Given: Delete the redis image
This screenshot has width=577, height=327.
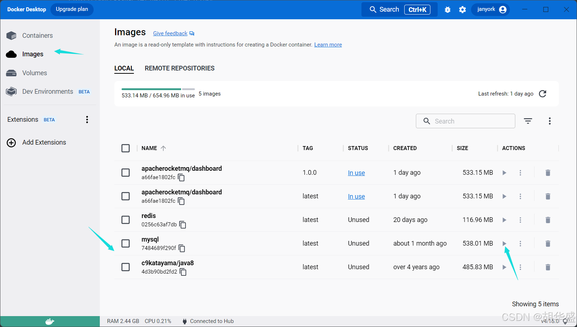Looking at the screenshot, I should pyautogui.click(x=548, y=220).
